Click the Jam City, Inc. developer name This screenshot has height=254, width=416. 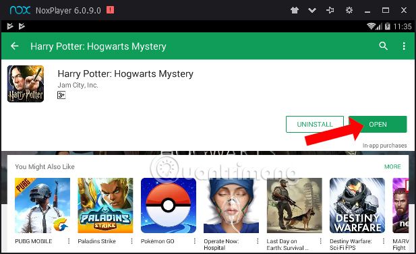point(78,85)
